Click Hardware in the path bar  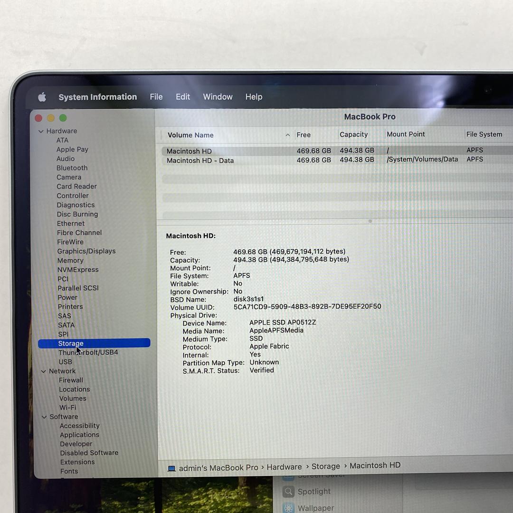[x=284, y=467]
